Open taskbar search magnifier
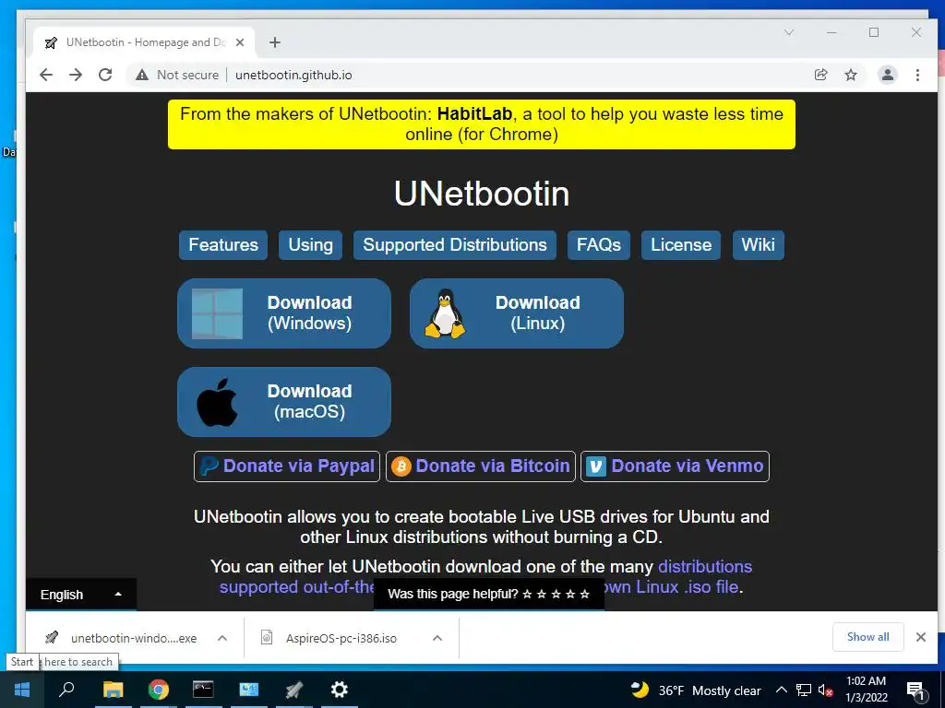The width and height of the screenshot is (945, 708). click(x=66, y=690)
